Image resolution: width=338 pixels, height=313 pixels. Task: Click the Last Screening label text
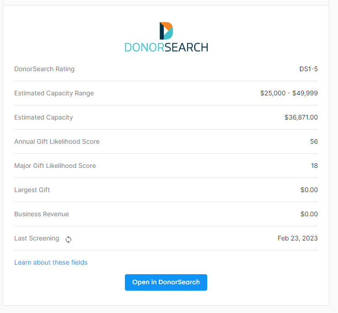[x=37, y=238]
